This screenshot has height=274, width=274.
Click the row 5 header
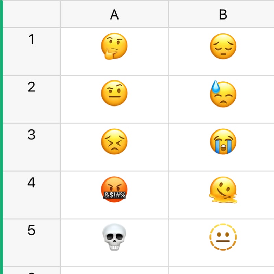click(x=31, y=242)
